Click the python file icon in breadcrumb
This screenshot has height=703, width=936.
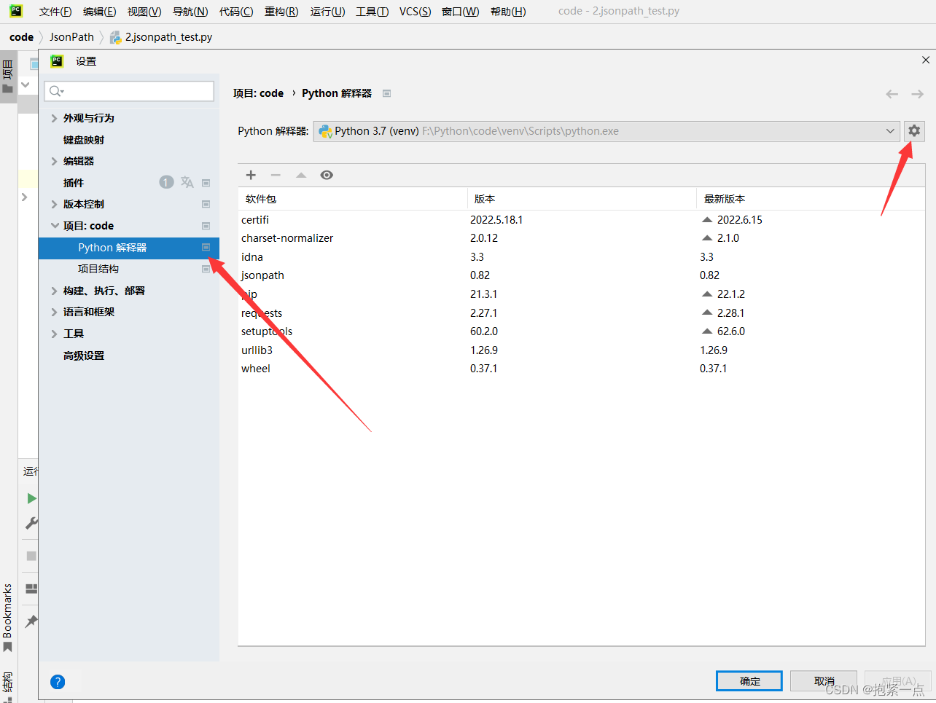pyautogui.click(x=115, y=37)
